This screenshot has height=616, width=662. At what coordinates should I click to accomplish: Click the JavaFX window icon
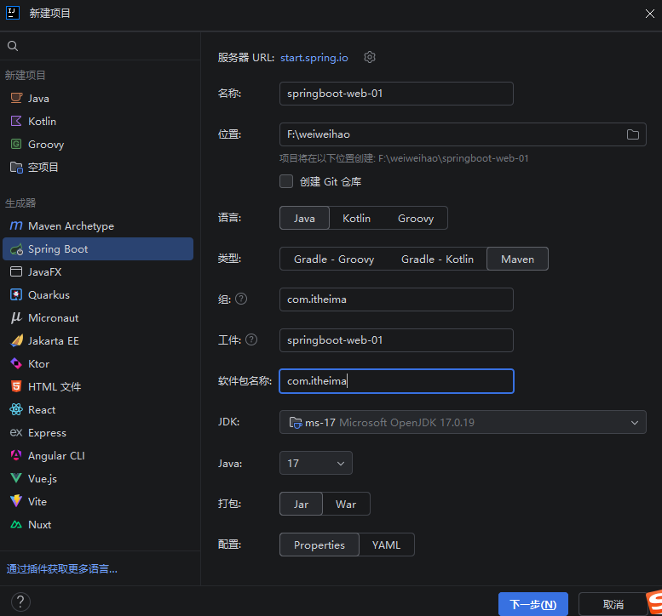click(16, 272)
